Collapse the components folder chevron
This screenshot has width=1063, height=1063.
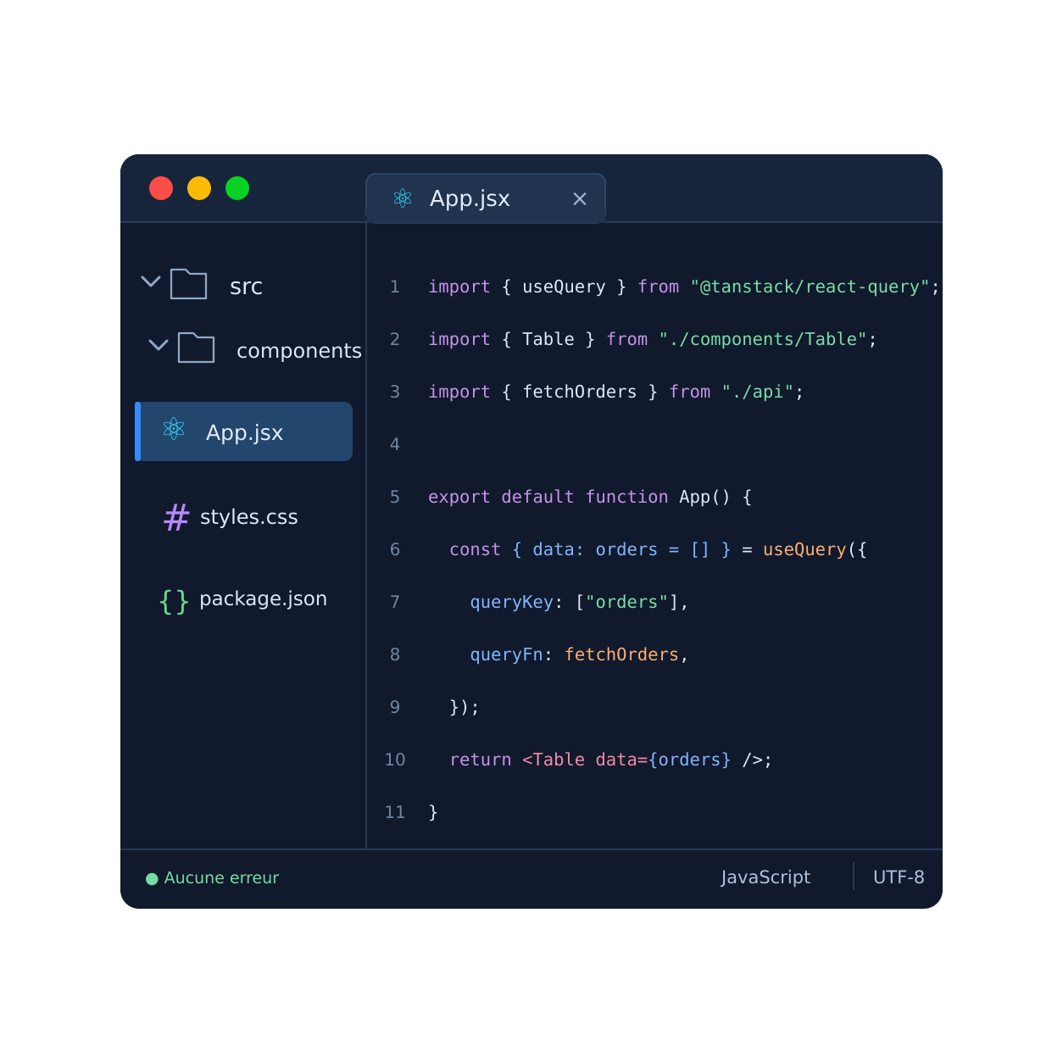pos(159,345)
